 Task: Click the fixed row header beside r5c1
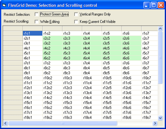[13, 53]
